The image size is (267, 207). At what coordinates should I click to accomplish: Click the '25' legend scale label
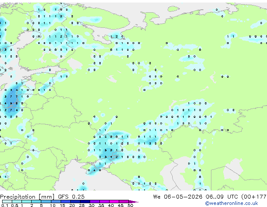(x=82, y=205)
